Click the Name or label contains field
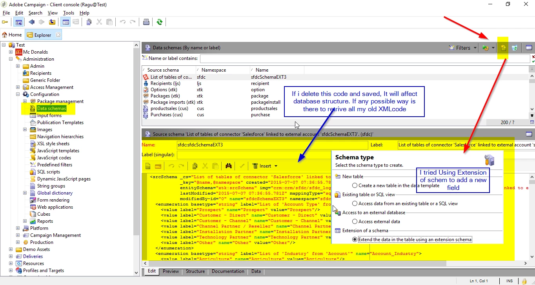The image size is (535, 285). point(365,59)
